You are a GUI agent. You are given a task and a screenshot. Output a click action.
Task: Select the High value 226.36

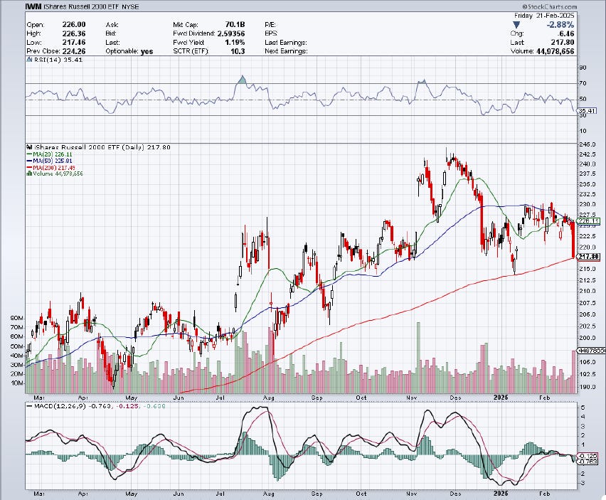pos(74,33)
